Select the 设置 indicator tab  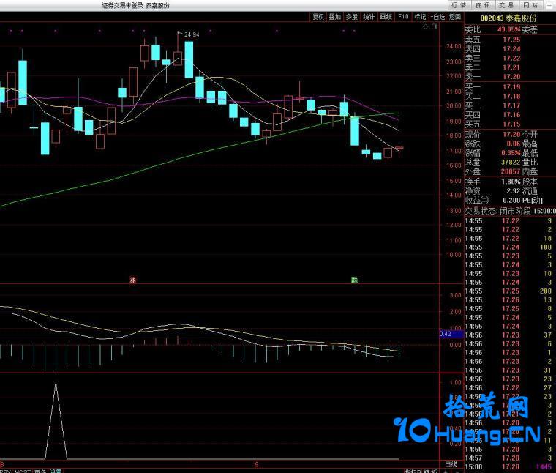point(56,472)
